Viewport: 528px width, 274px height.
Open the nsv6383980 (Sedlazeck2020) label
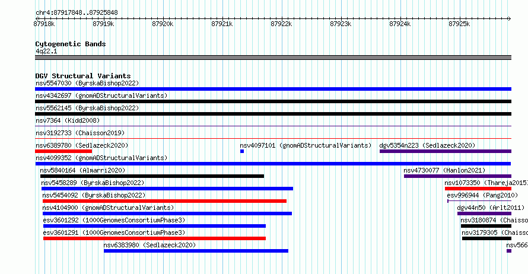point(150,245)
